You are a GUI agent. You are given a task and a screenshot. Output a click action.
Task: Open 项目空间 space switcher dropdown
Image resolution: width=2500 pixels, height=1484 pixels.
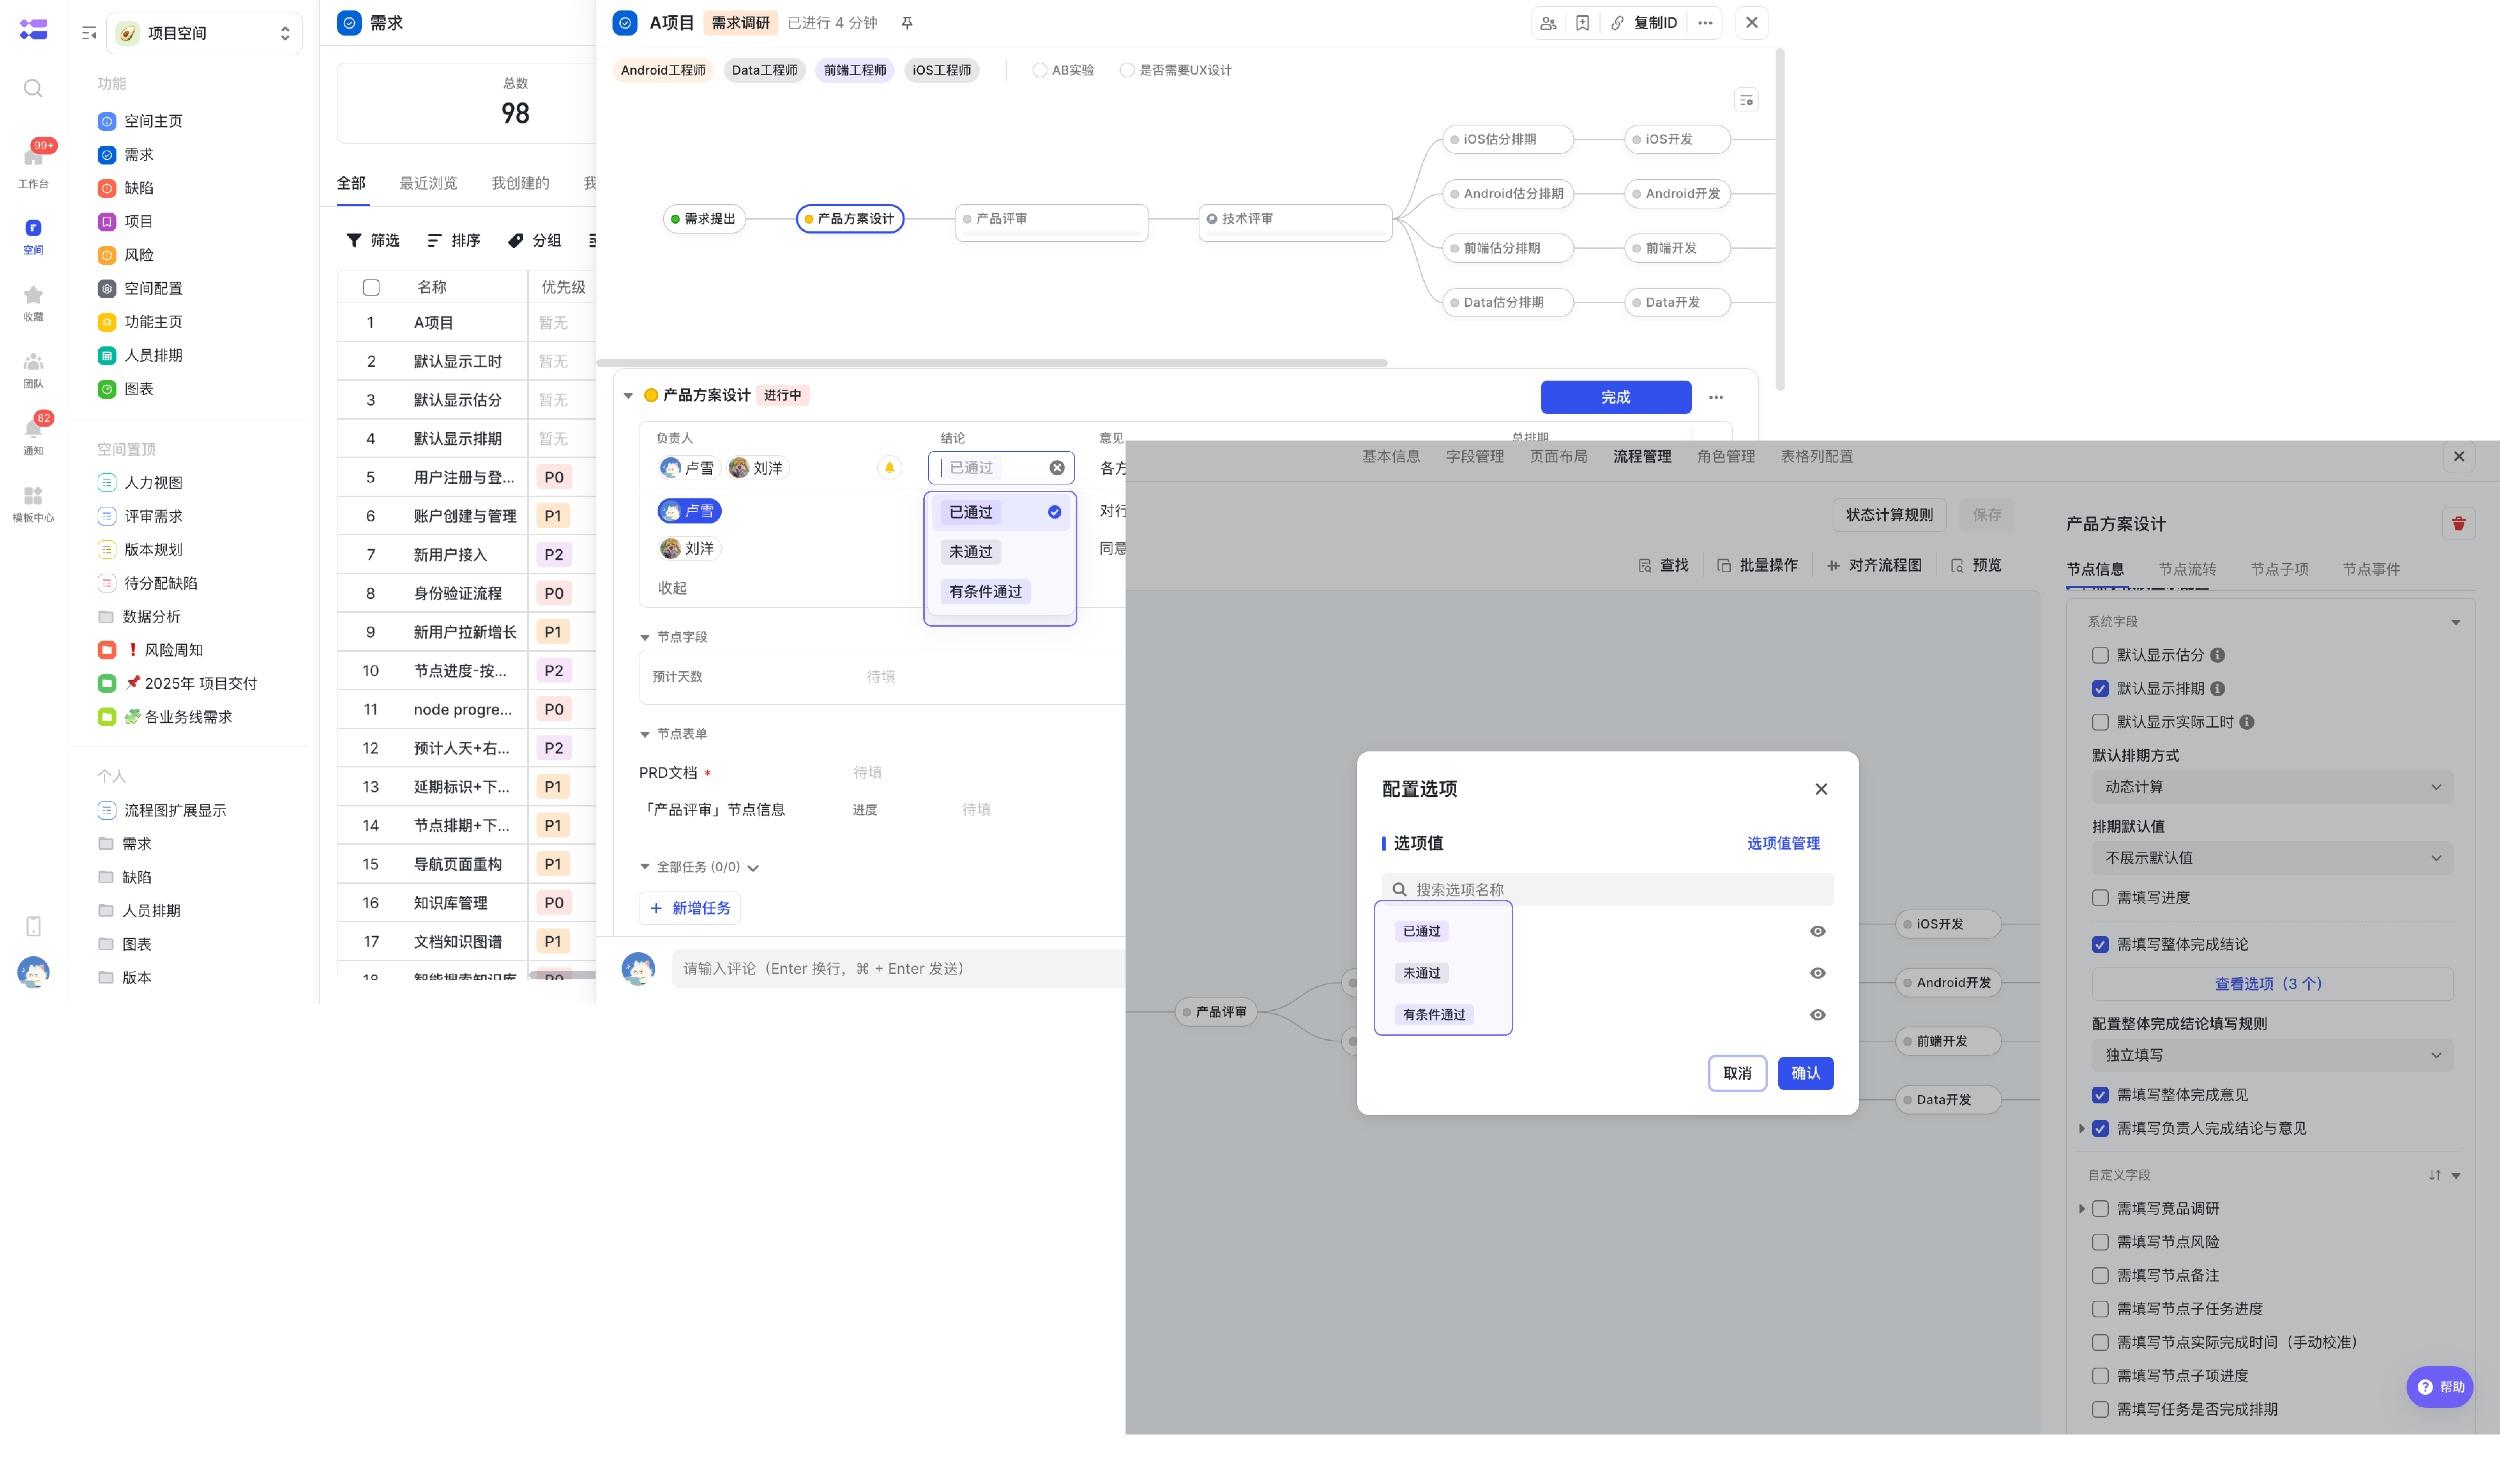pos(204,33)
